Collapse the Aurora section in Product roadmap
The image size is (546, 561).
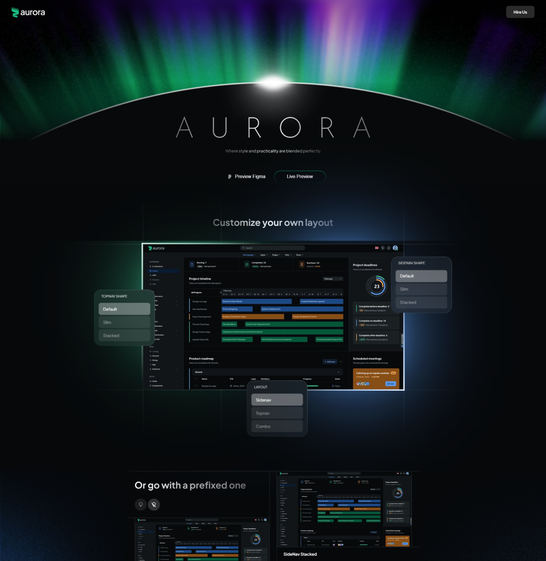pos(339,372)
